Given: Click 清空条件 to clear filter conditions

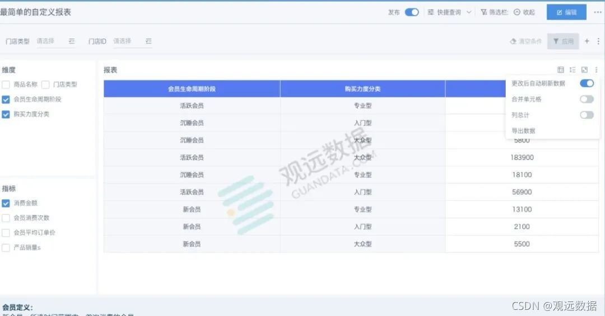Looking at the screenshot, I should coord(526,41).
